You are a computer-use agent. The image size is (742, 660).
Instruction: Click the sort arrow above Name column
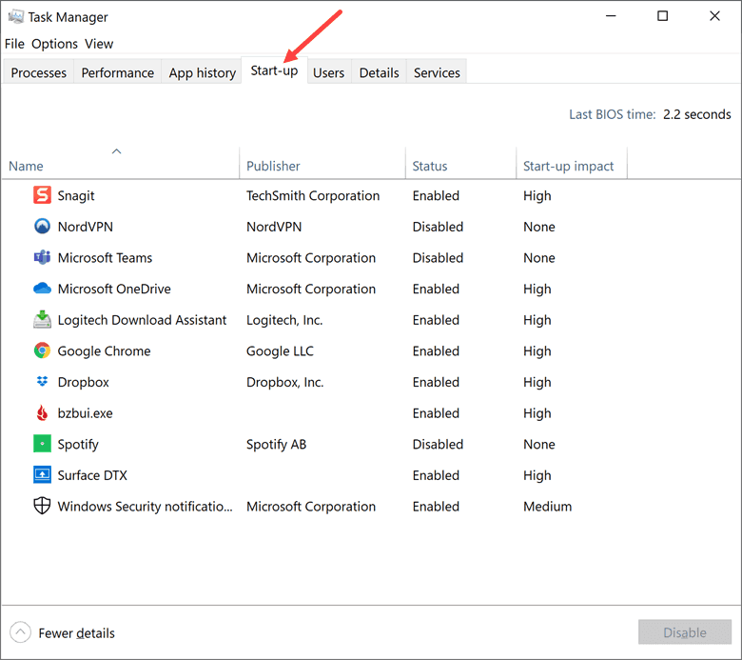(116, 151)
